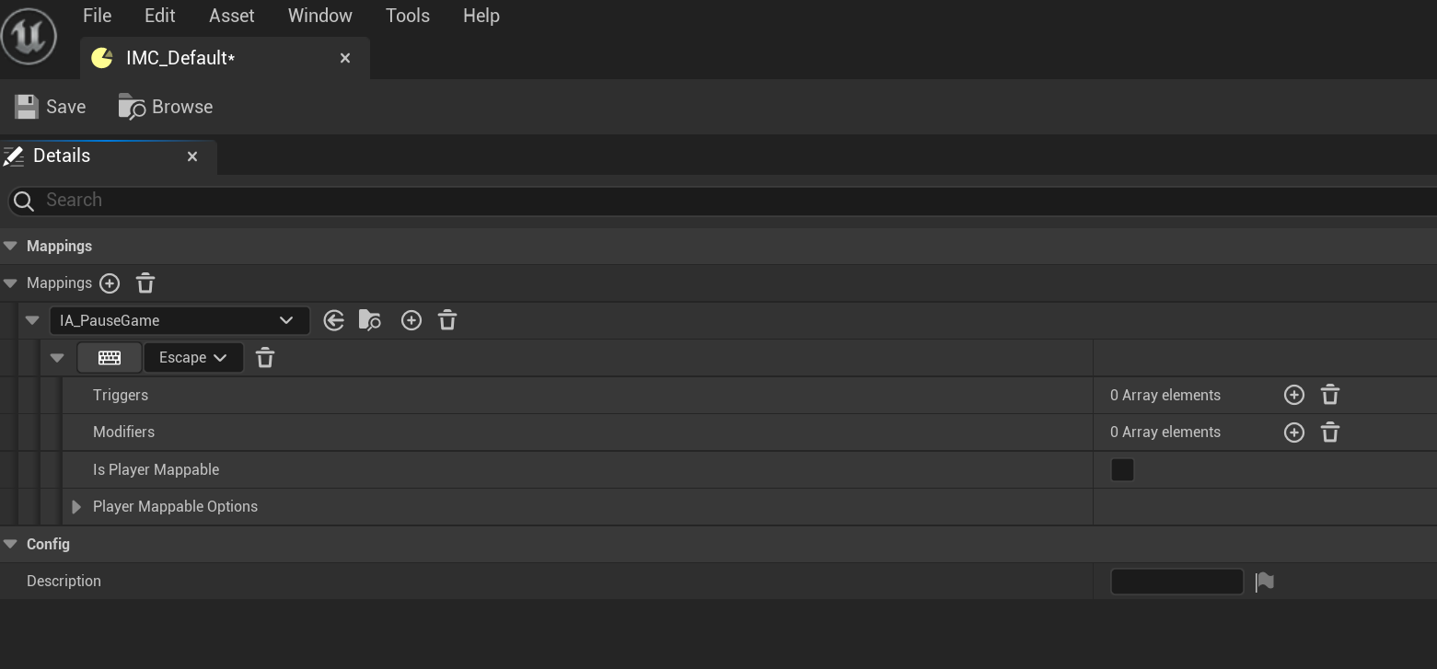This screenshot has height=669, width=1437.
Task: Browse to IA_PauseGame in Content Browser
Action: pyautogui.click(x=370, y=320)
